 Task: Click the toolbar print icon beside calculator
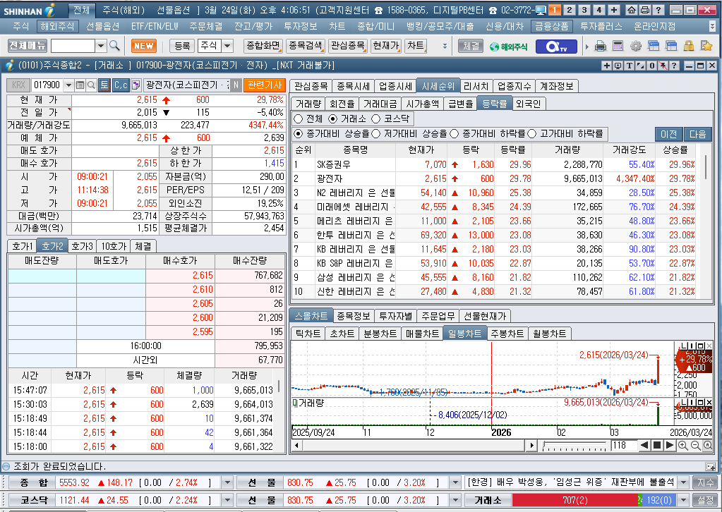[x=601, y=46]
